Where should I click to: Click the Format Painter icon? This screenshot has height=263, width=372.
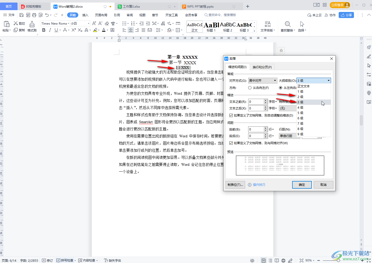tap(32, 24)
